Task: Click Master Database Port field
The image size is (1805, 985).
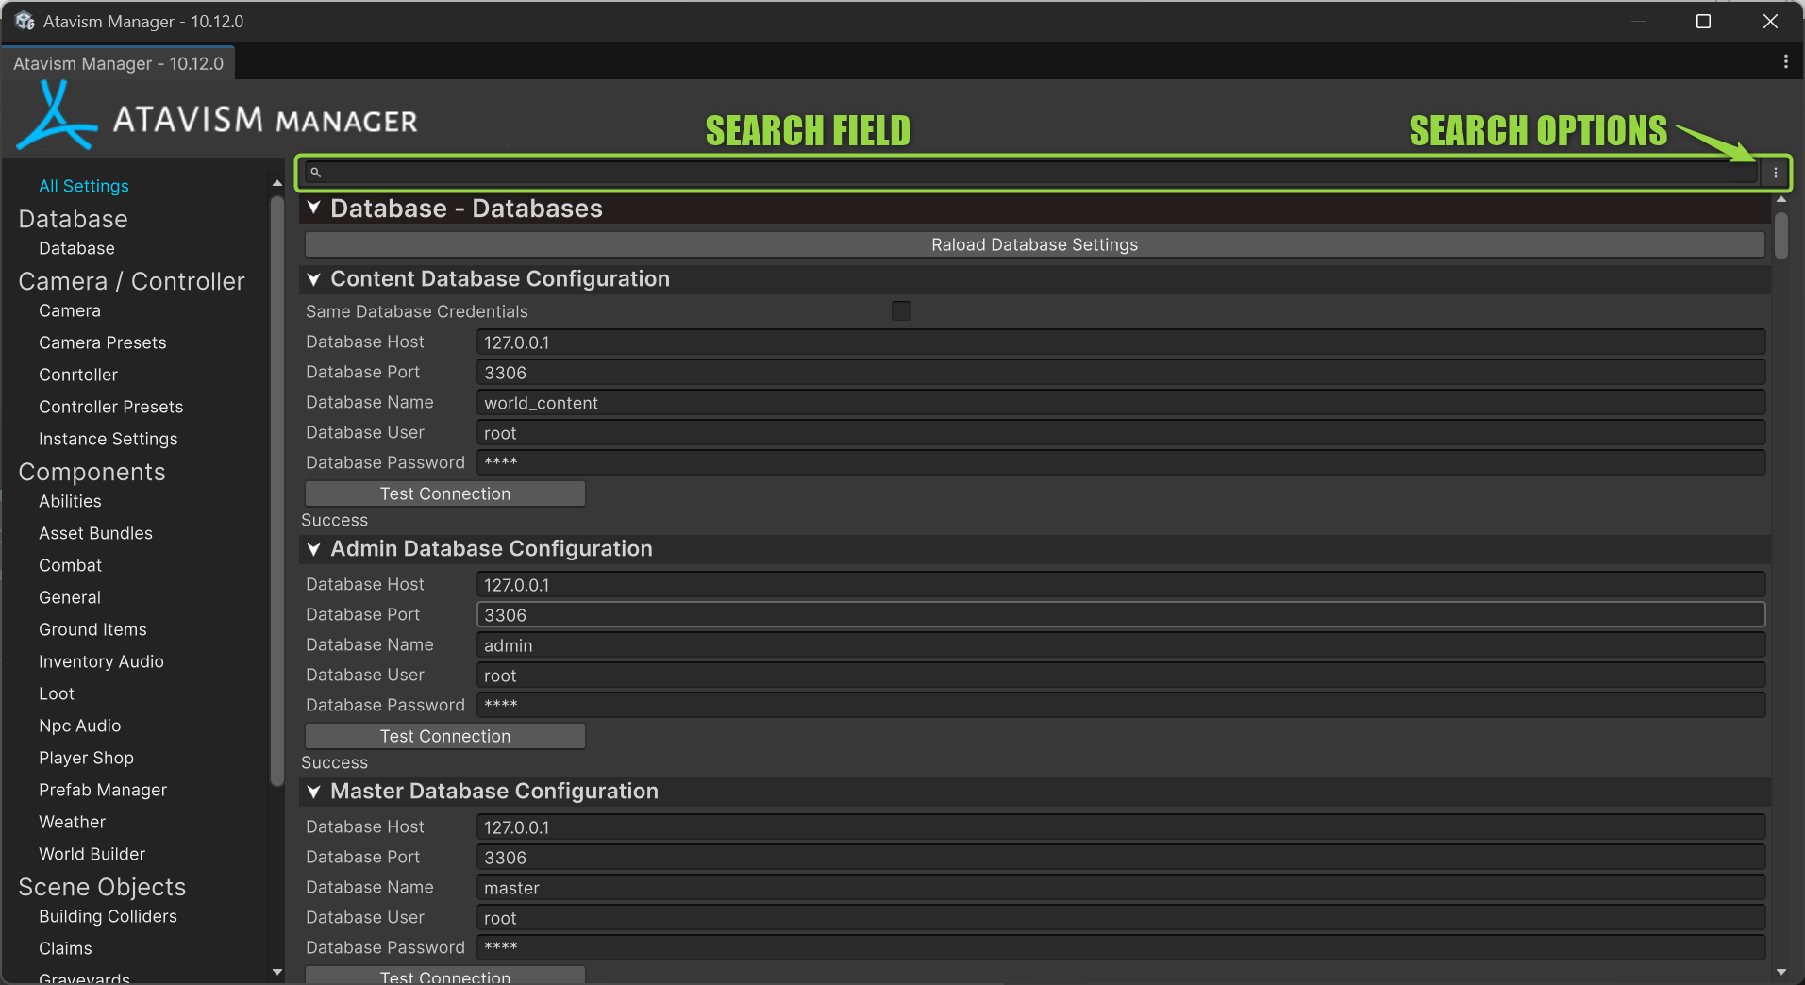Action: point(1121,857)
